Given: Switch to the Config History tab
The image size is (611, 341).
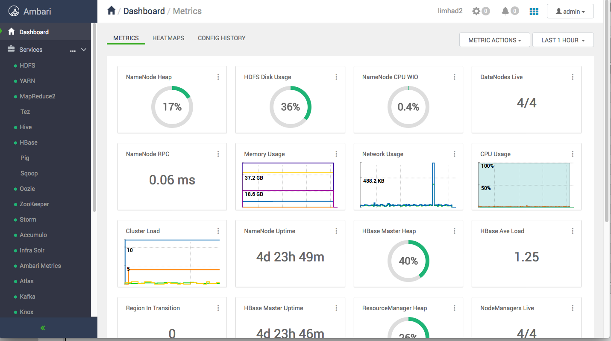Looking at the screenshot, I should point(222,38).
